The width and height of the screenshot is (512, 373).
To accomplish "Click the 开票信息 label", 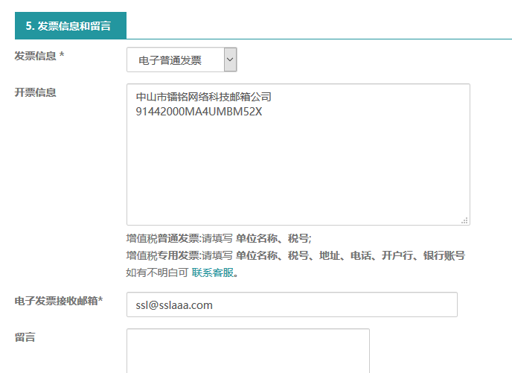I will click(35, 92).
